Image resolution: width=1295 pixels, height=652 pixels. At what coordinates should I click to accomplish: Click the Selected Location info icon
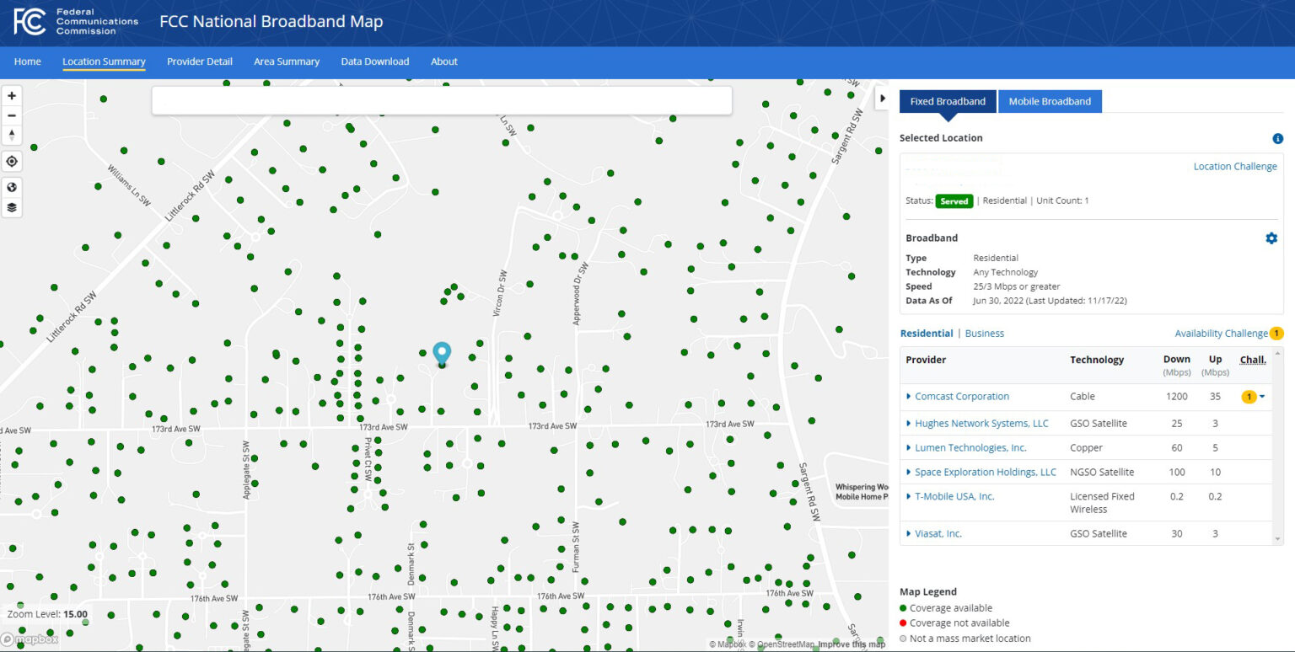coord(1278,138)
